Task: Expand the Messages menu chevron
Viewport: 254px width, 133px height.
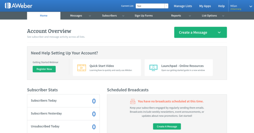Action: pos(90,16)
